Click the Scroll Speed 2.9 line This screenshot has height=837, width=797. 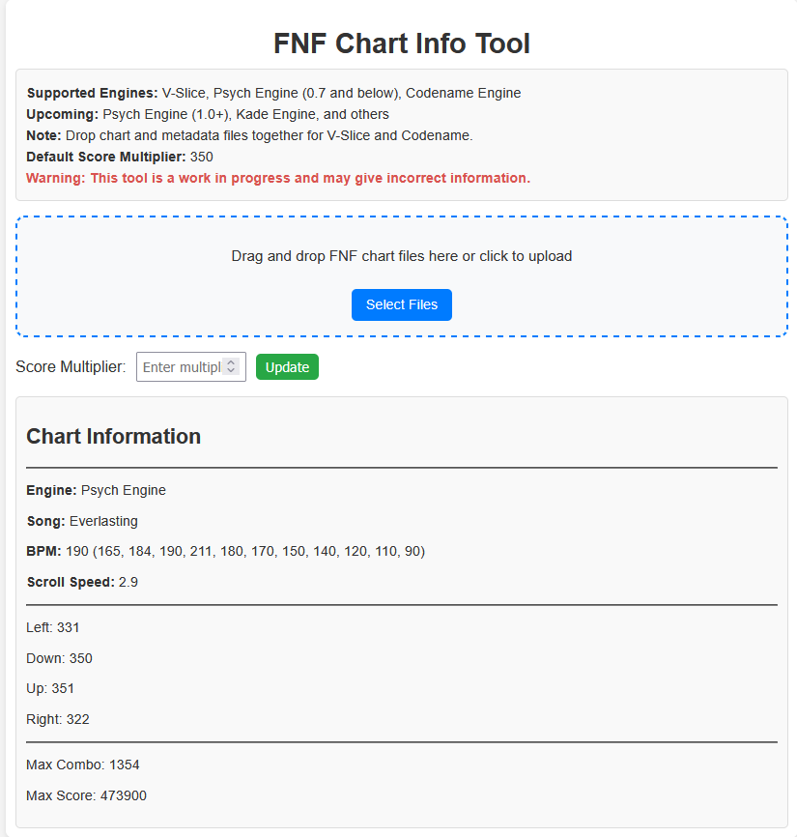[x=82, y=582]
